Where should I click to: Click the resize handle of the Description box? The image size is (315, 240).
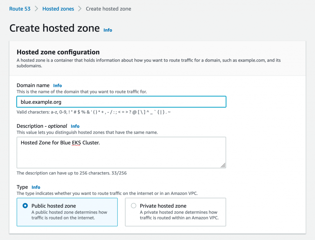[223, 165]
